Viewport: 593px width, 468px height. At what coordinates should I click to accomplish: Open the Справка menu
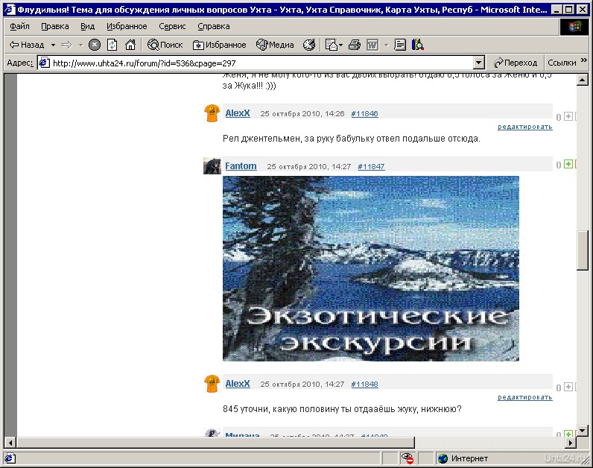coord(214,27)
